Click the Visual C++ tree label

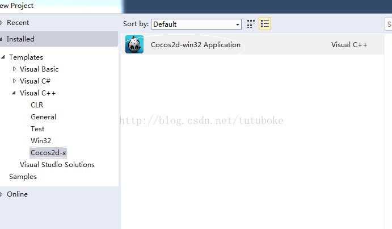click(37, 93)
